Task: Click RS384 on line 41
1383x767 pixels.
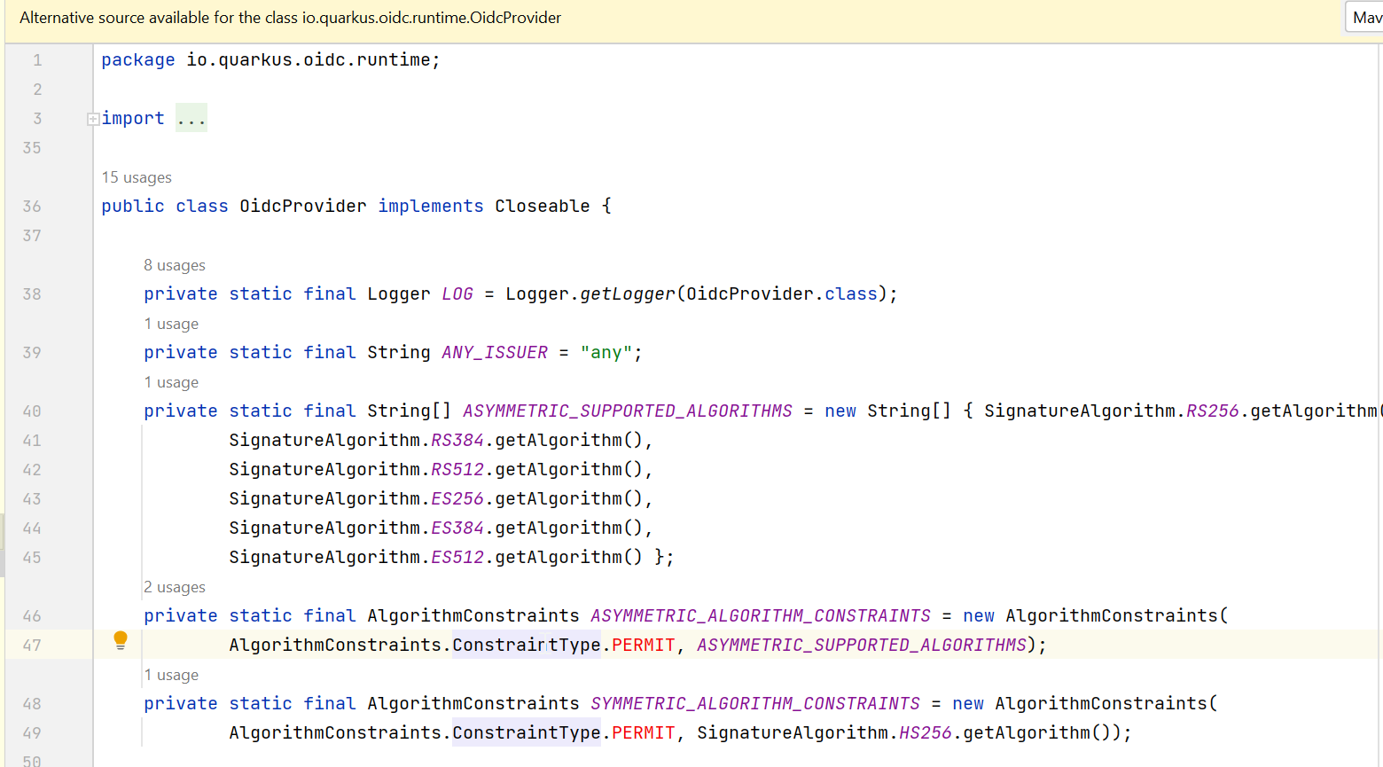Action: point(457,440)
